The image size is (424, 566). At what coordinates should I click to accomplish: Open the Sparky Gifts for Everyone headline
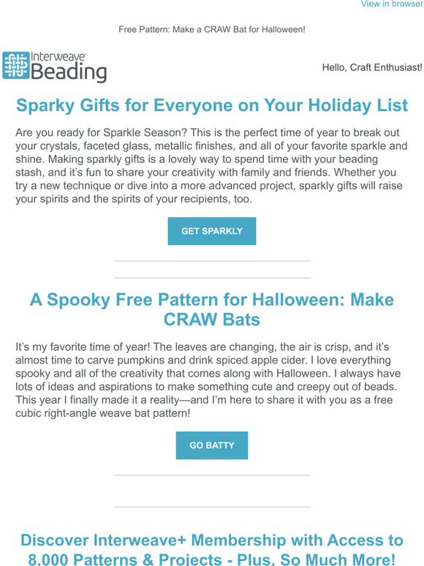[212, 105]
